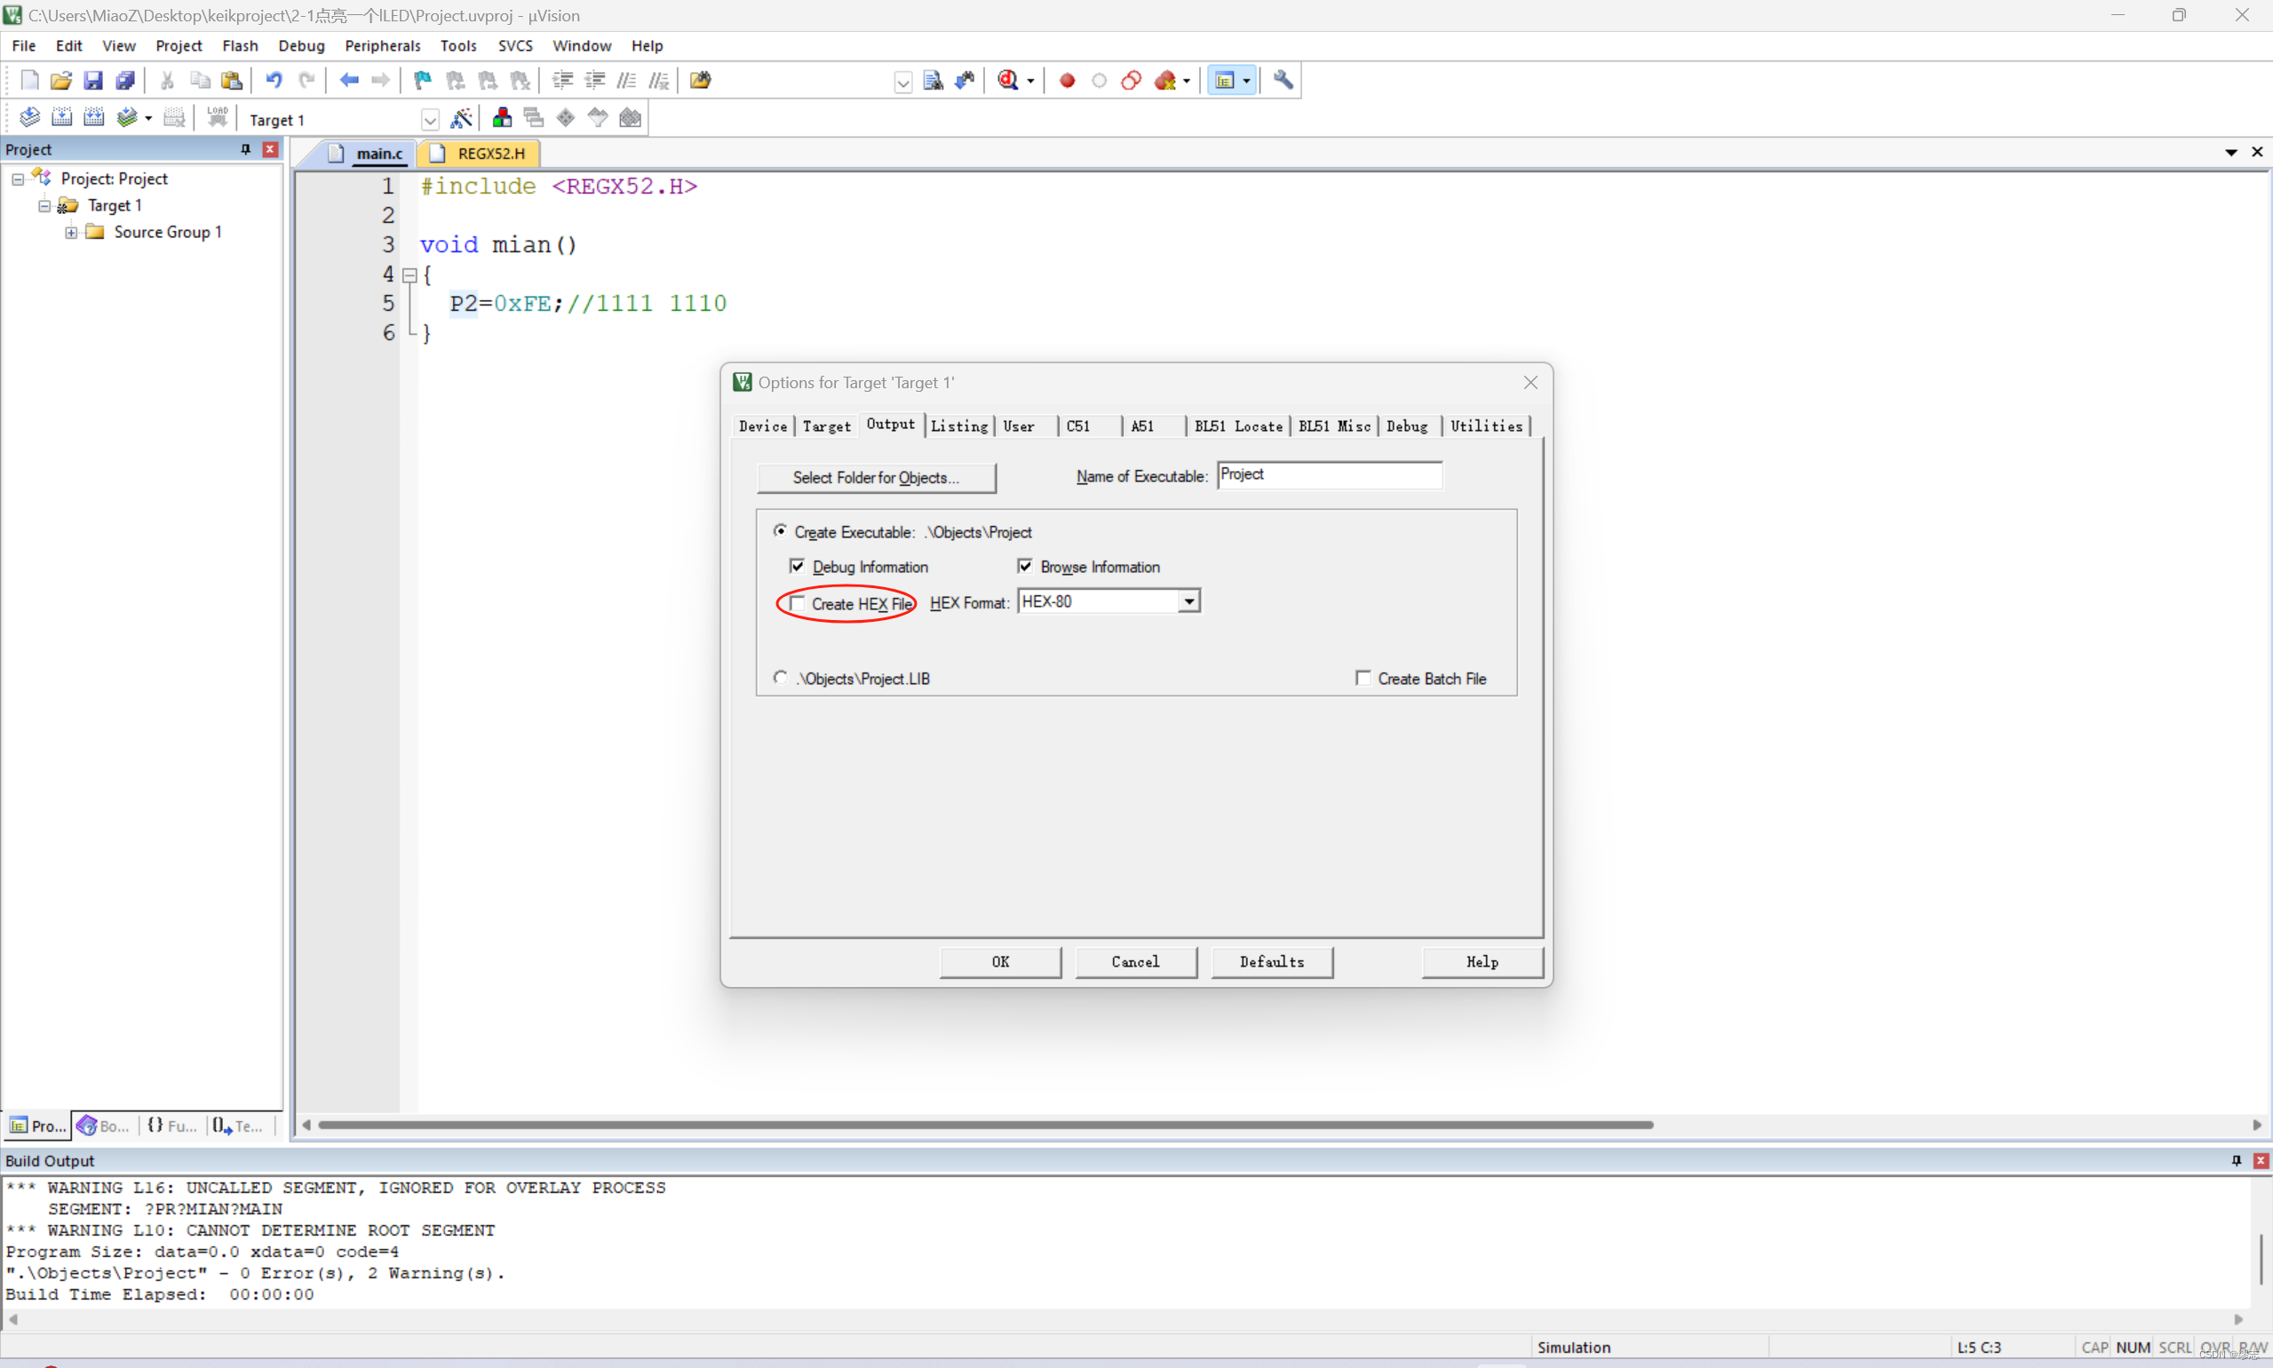Open Configuration with the wrench icon

1283,80
